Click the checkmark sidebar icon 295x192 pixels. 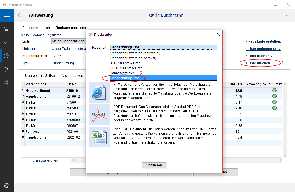tap(7, 42)
